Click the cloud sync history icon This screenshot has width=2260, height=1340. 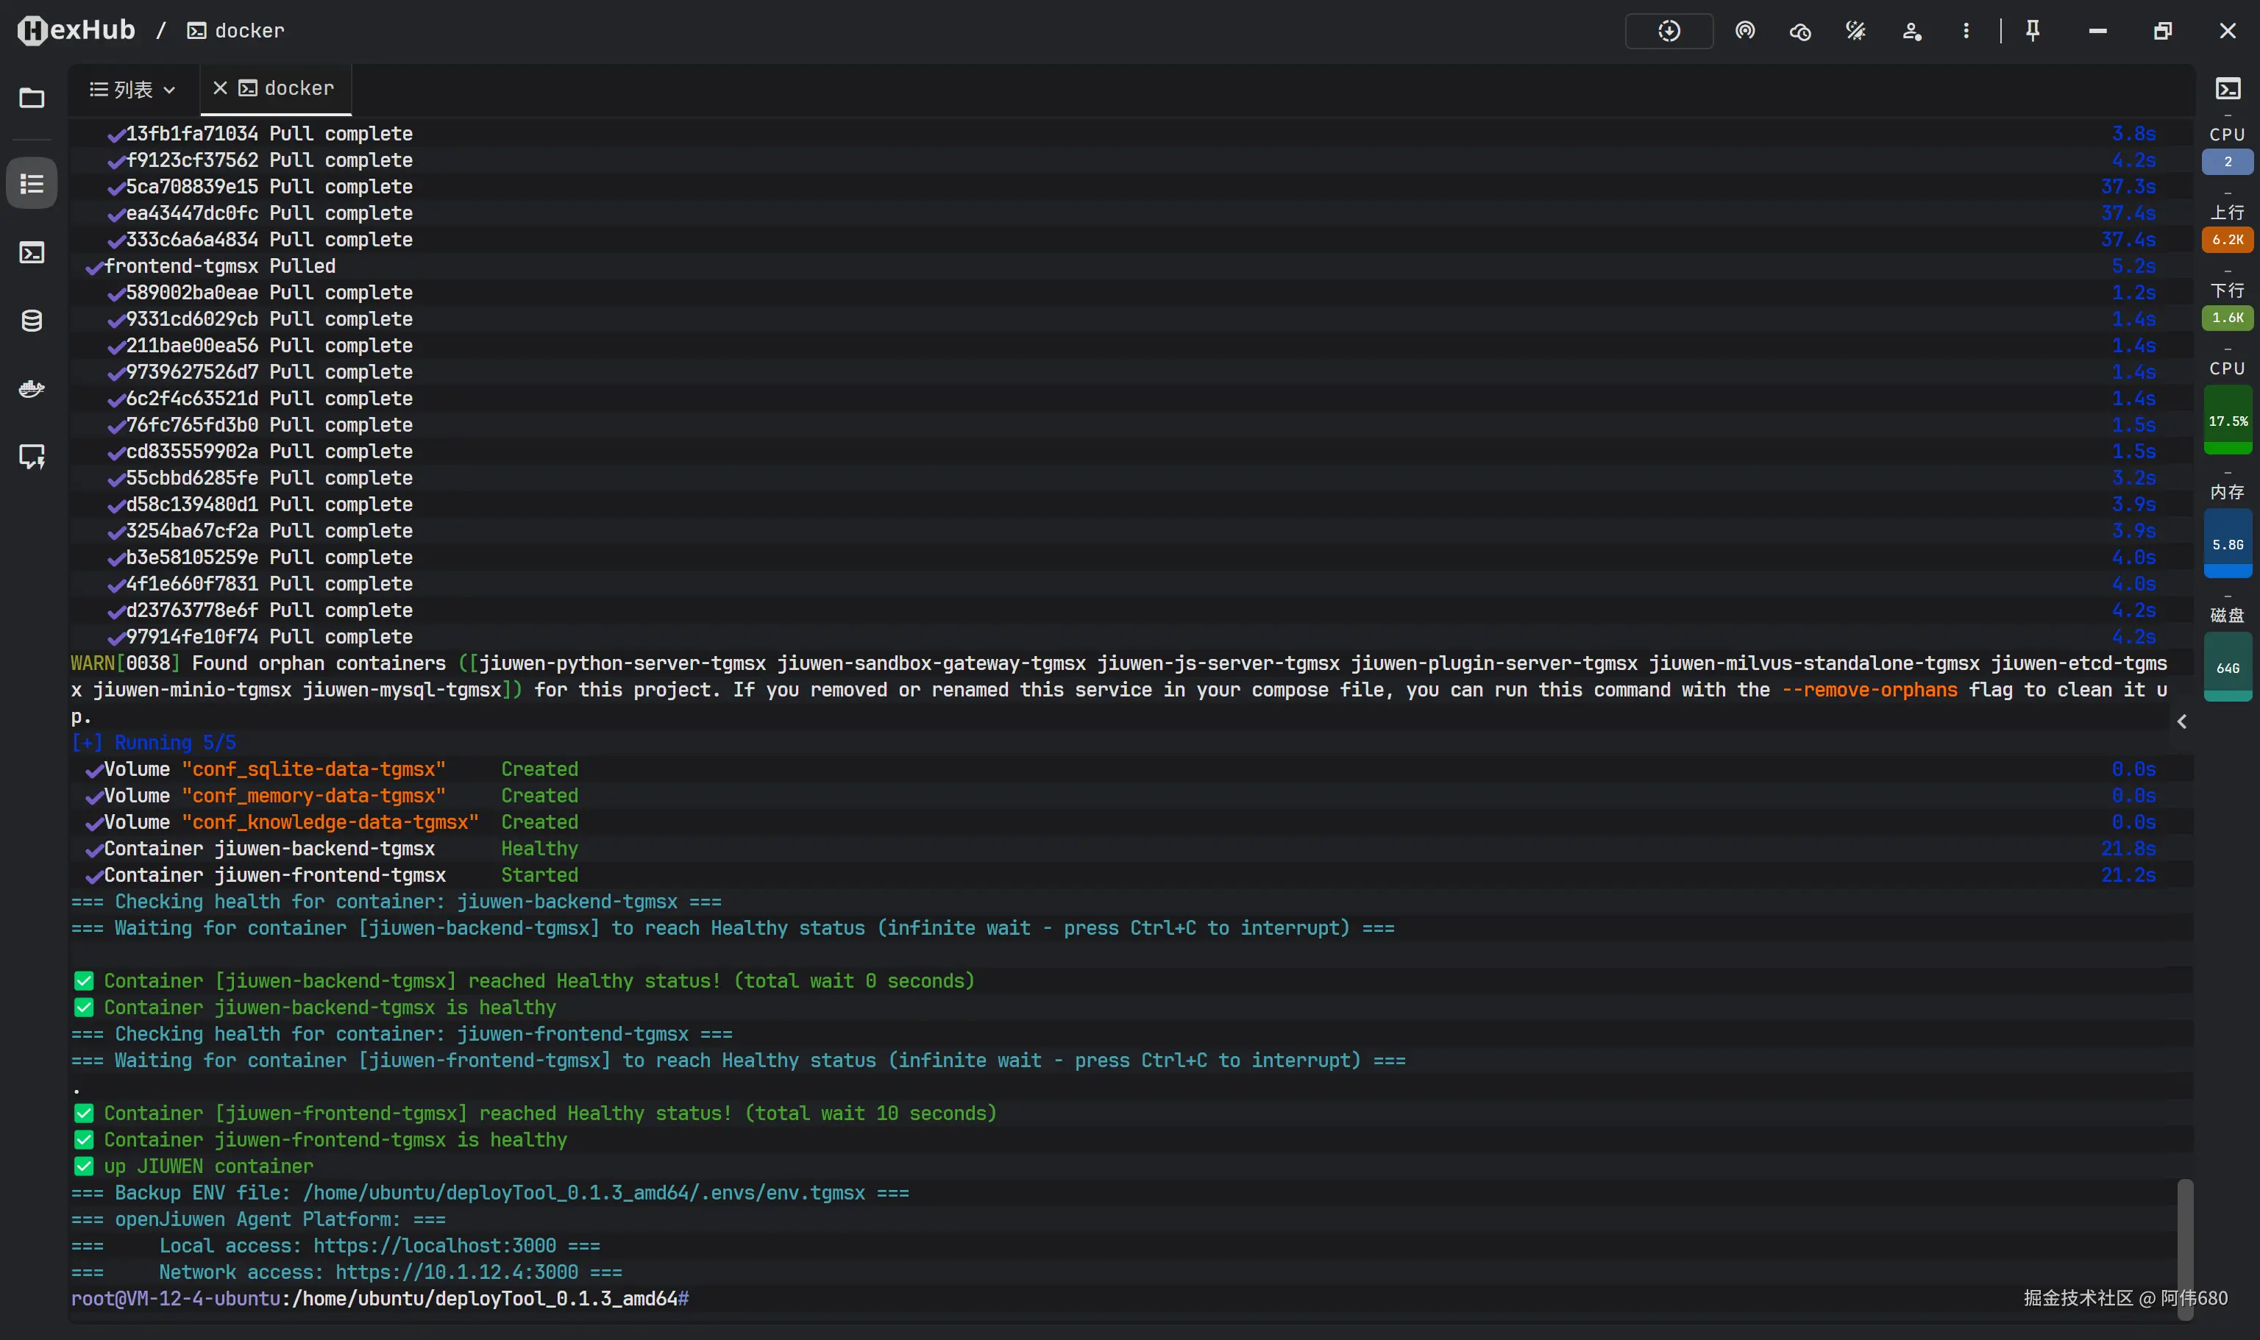click(1799, 32)
